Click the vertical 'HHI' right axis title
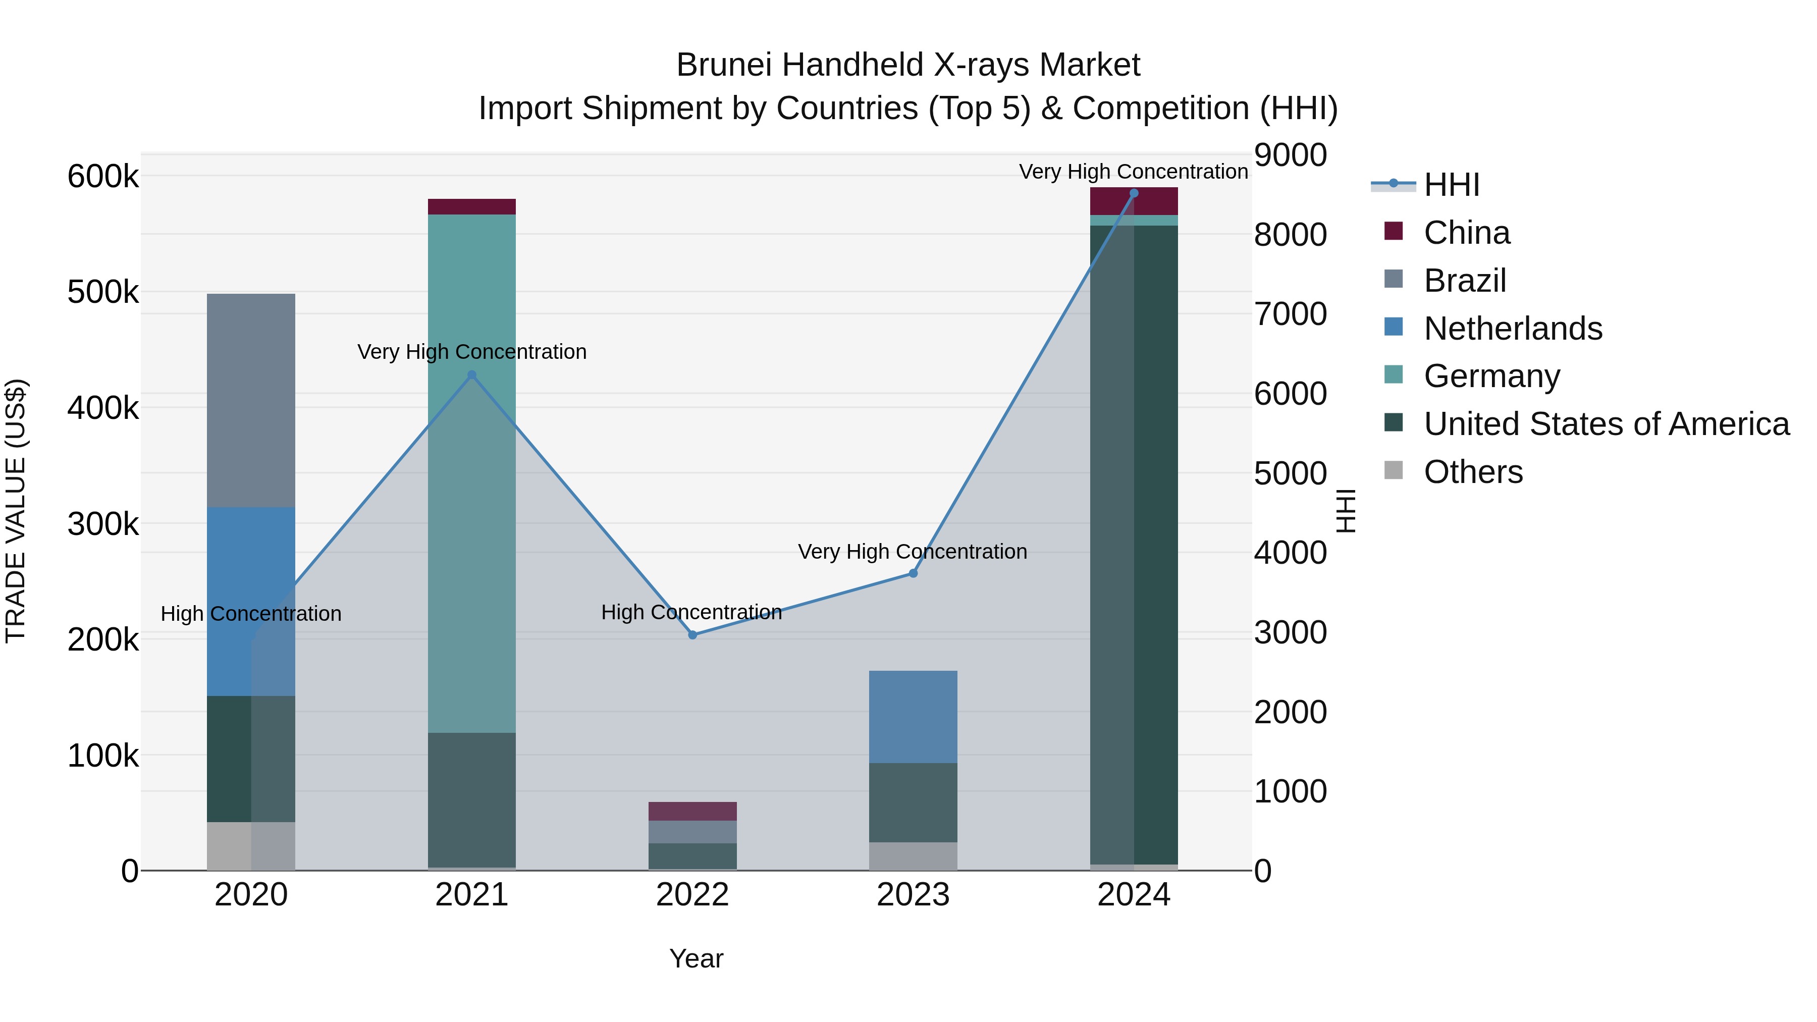This screenshot has height=1022, width=1817. point(1346,511)
